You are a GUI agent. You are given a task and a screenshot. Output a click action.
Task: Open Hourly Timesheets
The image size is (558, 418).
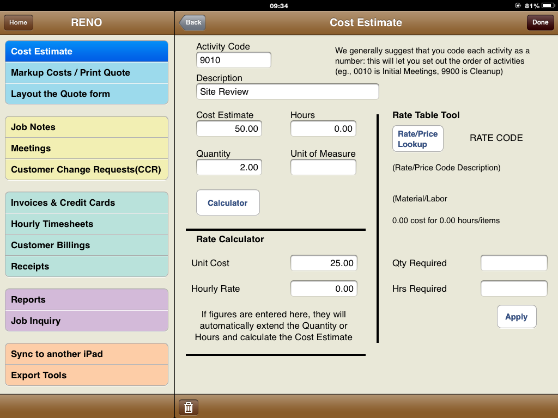(87, 224)
